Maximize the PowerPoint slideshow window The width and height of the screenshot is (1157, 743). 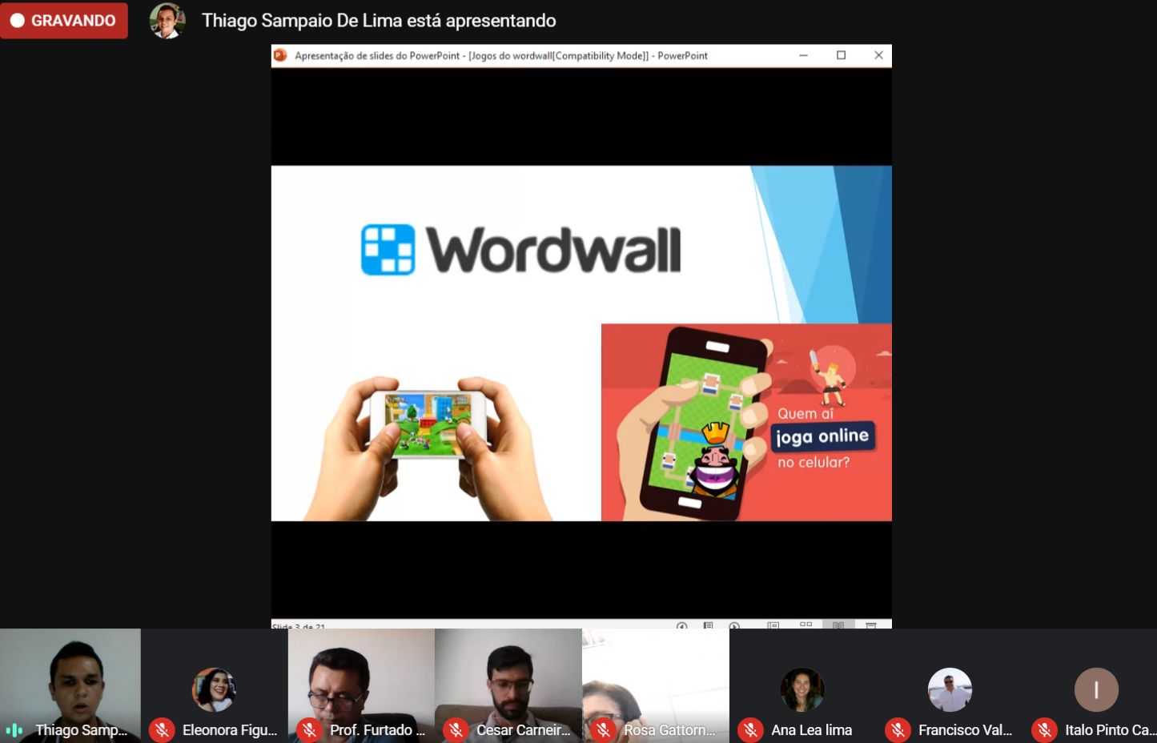(x=841, y=55)
